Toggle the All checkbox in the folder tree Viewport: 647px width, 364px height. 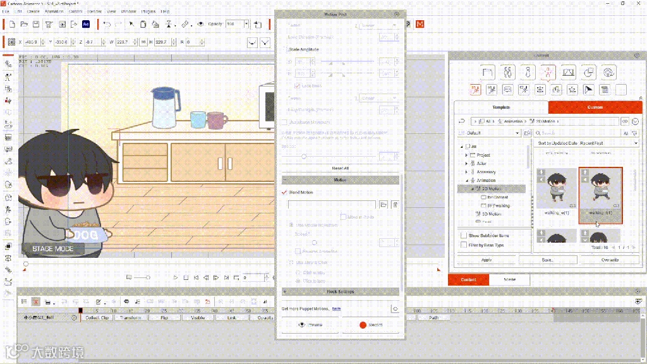pyautogui.click(x=468, y=147)
